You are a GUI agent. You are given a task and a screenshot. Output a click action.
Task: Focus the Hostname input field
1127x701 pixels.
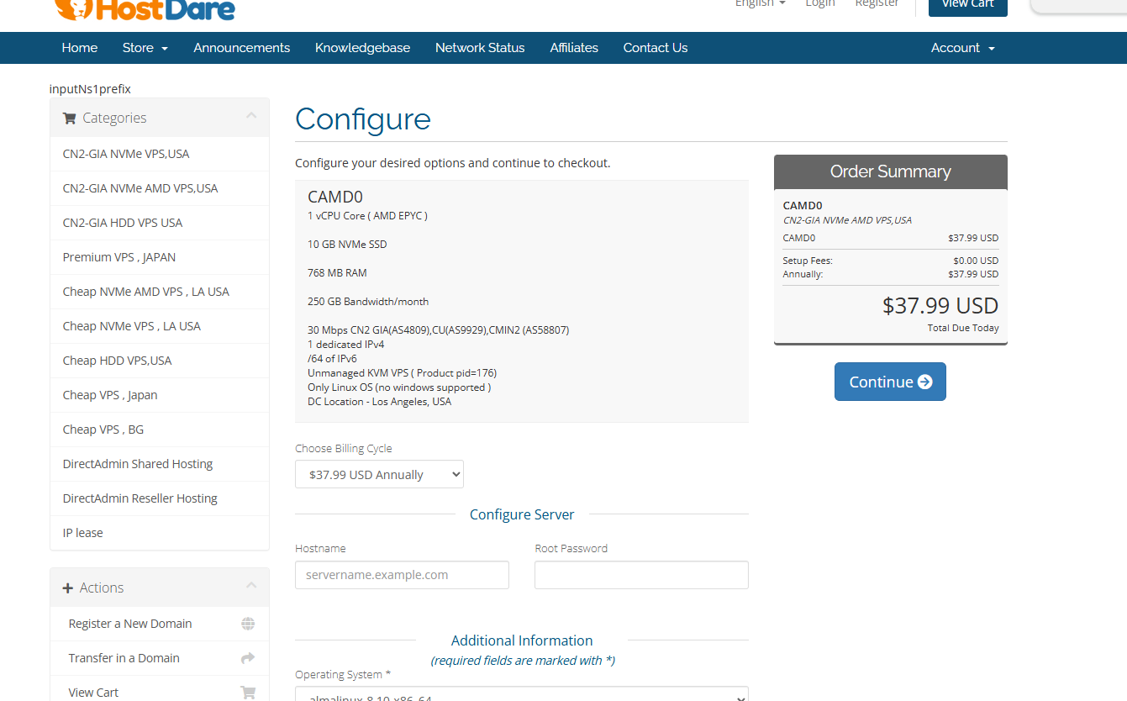[402, 575]
